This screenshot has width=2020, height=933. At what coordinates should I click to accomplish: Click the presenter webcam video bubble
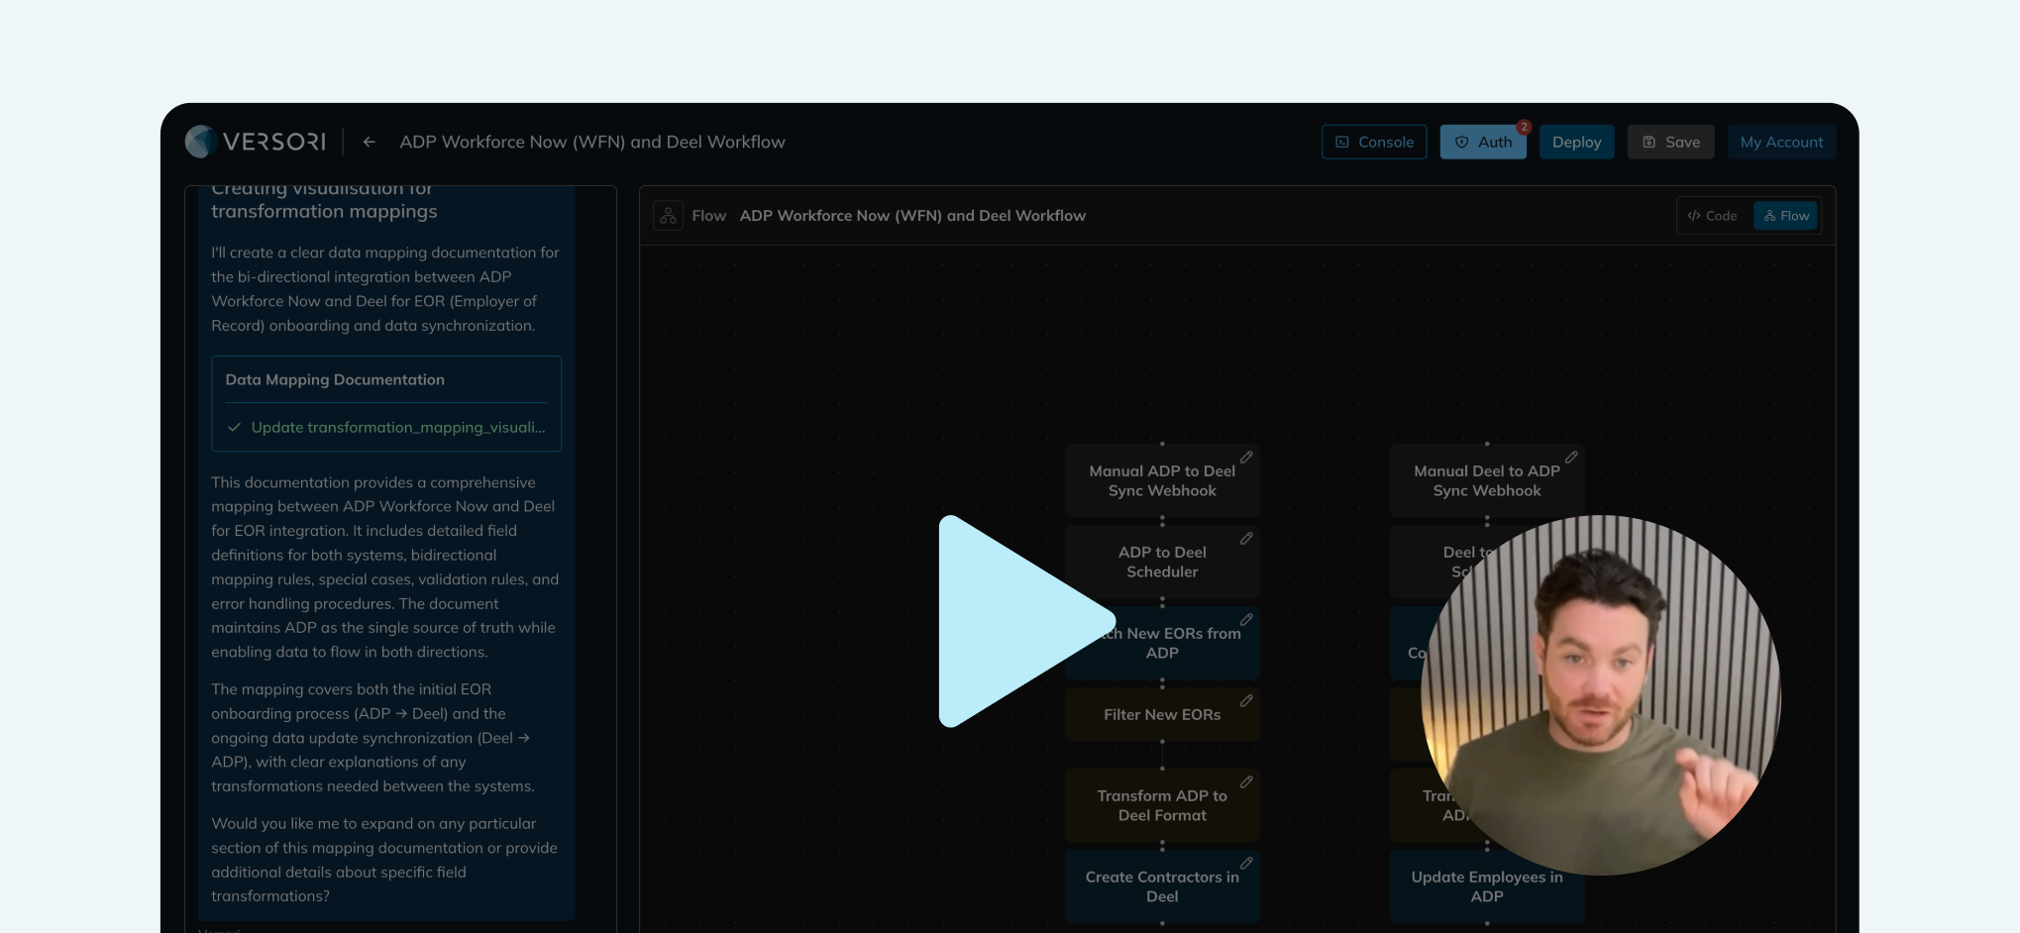[x=1601, y=695]
